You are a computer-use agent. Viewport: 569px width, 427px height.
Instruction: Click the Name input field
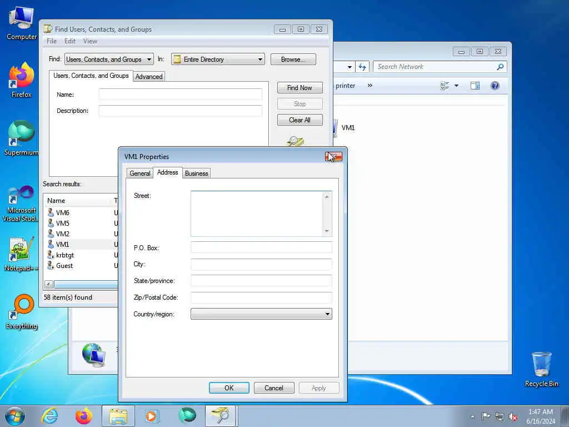pos(181,95)
